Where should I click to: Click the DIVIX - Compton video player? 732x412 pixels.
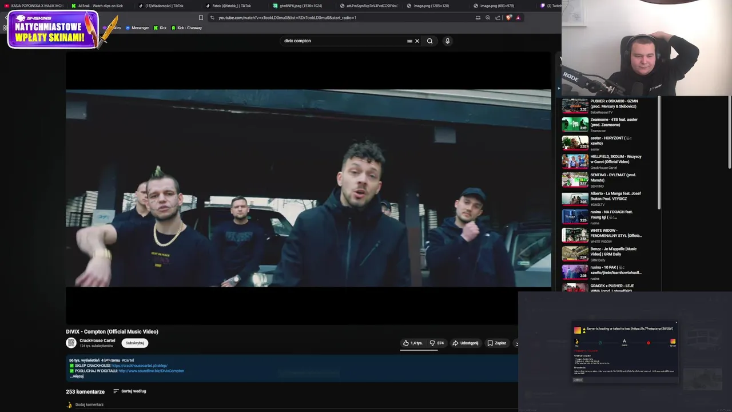(x=308, y=188)
